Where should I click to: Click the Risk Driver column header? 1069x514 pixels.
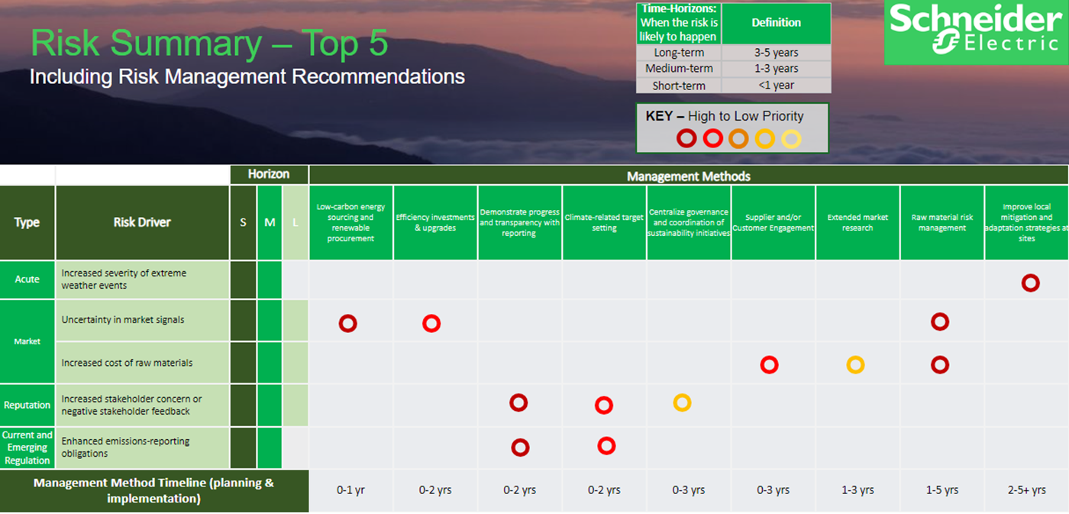(142, 223)
